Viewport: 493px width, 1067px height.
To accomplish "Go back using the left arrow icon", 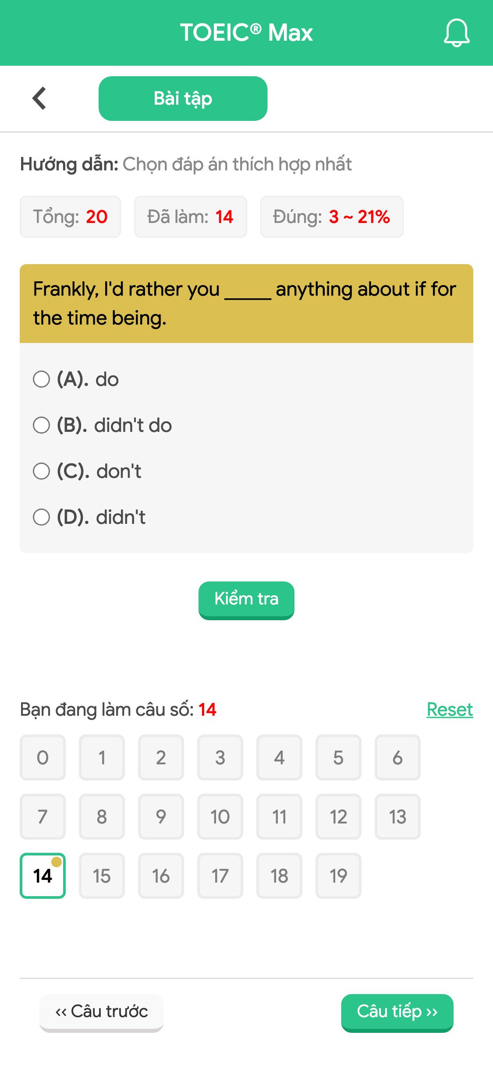I will pos(39,98).
